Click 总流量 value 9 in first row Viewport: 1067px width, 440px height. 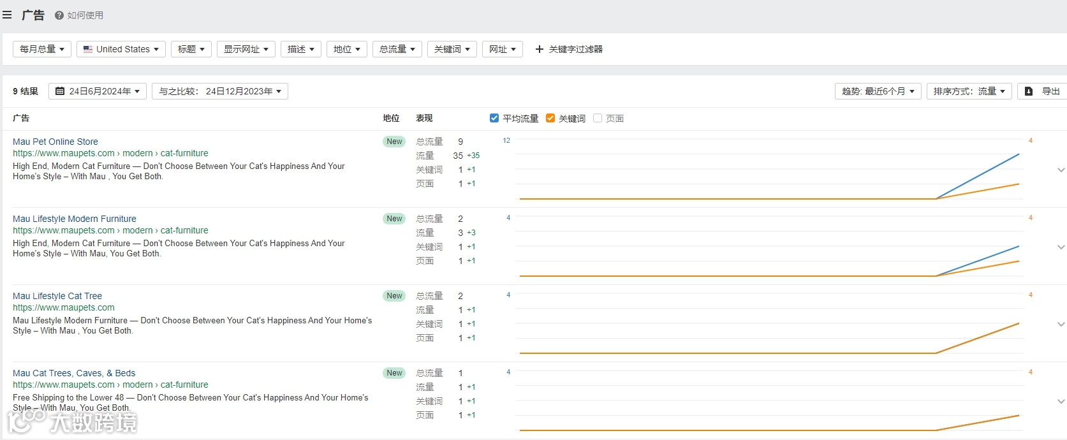460,142
